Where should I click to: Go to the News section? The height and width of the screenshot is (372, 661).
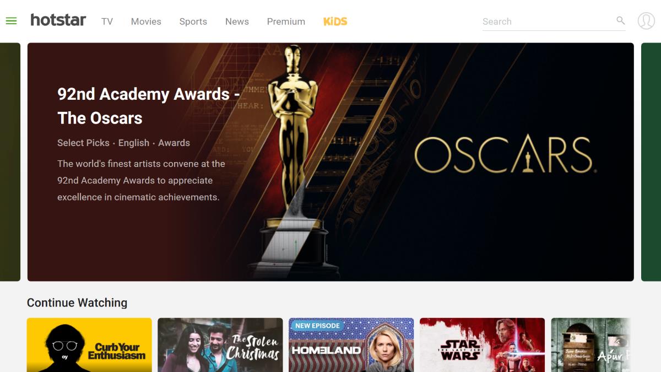click(237, 21)
